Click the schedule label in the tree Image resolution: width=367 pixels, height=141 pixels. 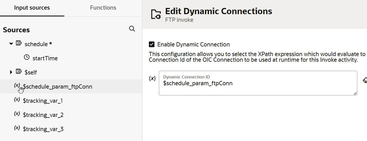[36, 44]
